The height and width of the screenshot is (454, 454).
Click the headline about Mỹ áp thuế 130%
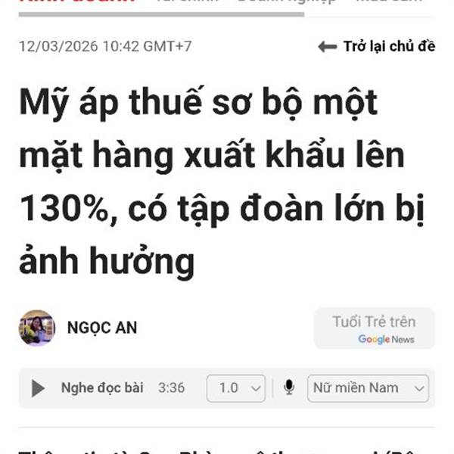pyautogui.click(x=222, y=182)
